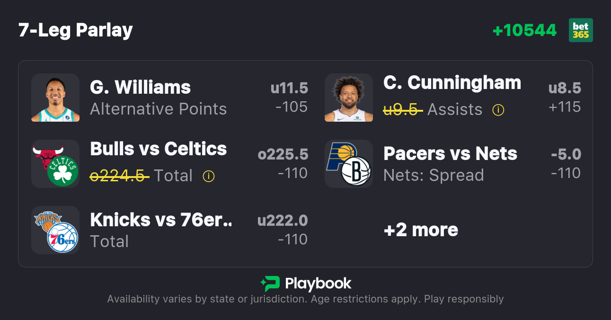This screenshot has width=611, height=320.
Task: Click the bet365 sportsbook logo
Action: 581,30
